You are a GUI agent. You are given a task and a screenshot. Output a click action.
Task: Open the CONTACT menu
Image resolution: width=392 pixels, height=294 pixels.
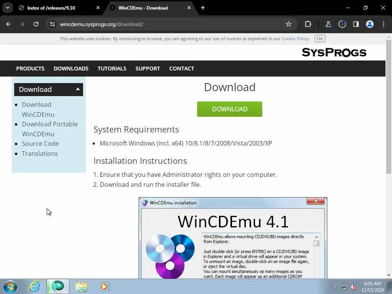pyautogui.click(x=182, y=69)
